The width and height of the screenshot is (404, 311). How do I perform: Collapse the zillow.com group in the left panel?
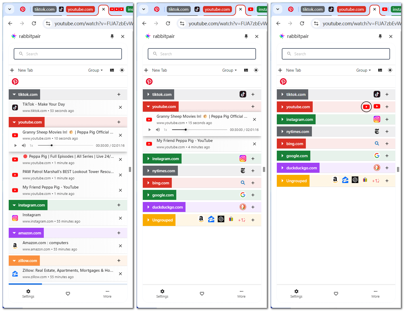tap(14, 261)
